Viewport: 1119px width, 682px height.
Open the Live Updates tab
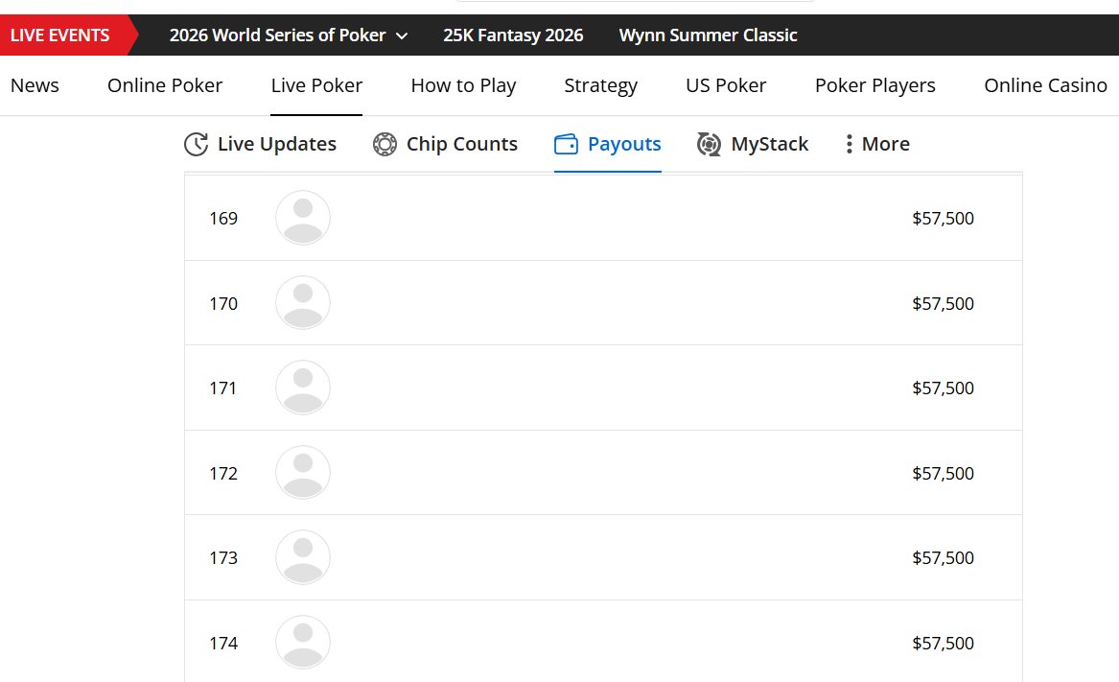click(260, 144)
